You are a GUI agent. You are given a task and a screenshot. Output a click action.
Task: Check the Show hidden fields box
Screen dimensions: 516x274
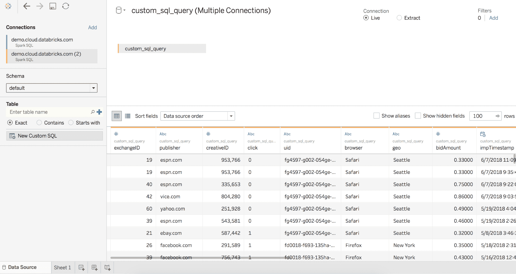(418, 116)
